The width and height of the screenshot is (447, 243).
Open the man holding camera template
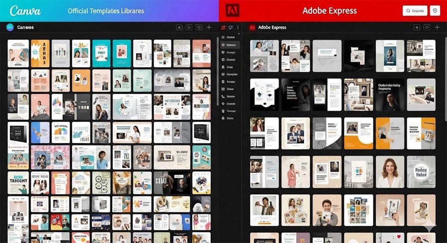tap(265, 210)
